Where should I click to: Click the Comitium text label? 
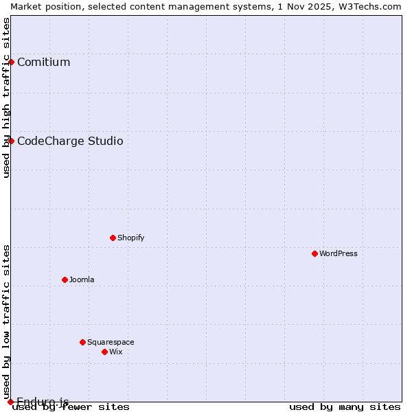(x=43, y=62)
